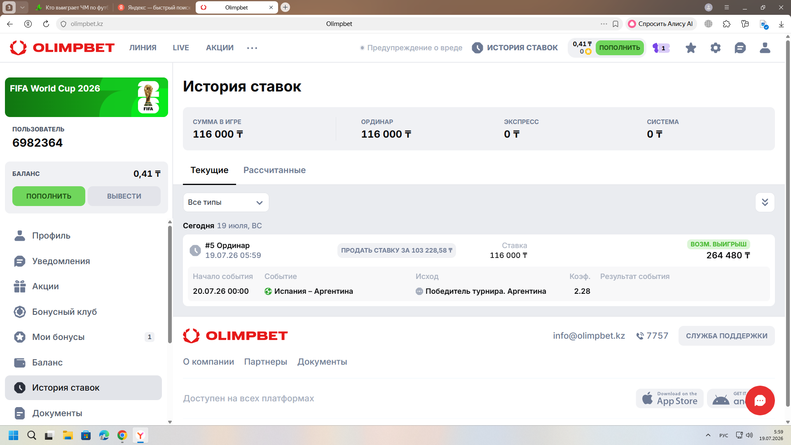Switch to the Яндекс browser tab
The height and width of the screenshot is (445, 791).
tap(154, 7)
